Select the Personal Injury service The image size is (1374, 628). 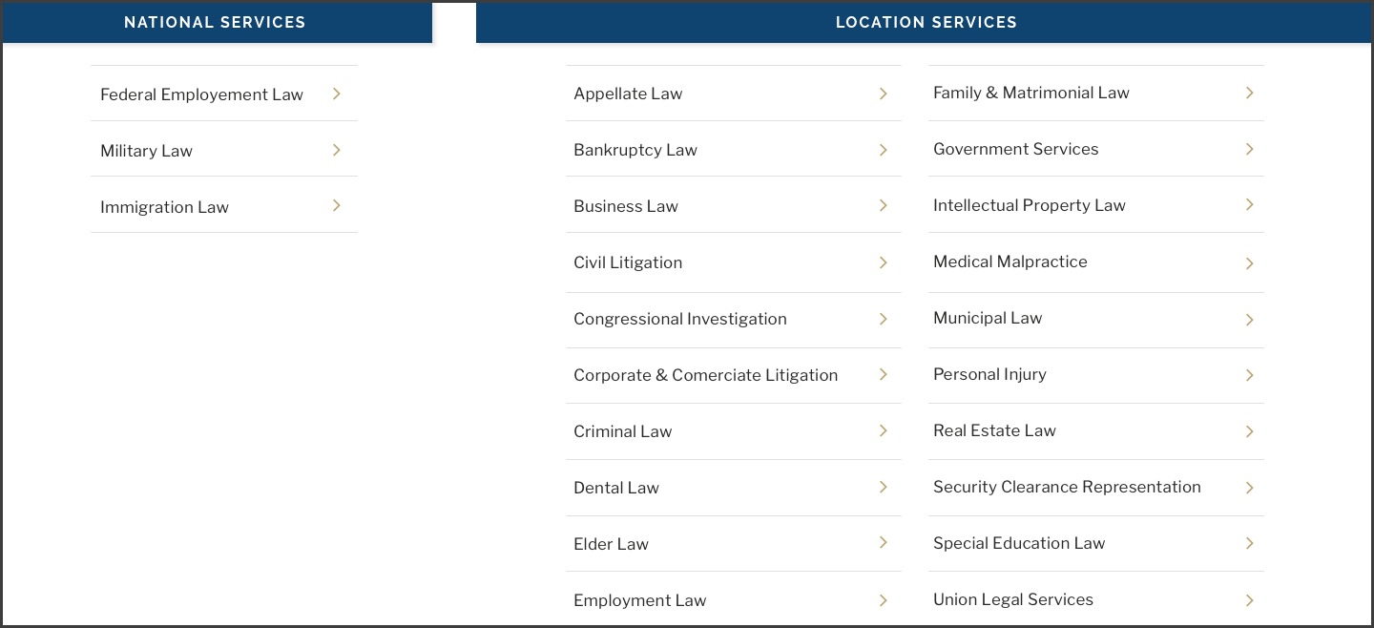point(989,374)
